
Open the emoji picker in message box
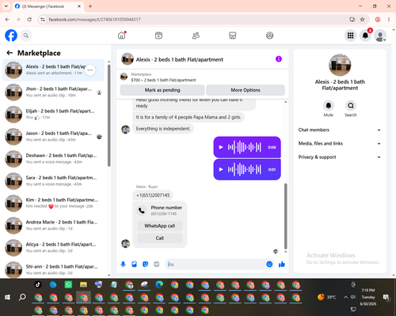click(x=269, y=264)
